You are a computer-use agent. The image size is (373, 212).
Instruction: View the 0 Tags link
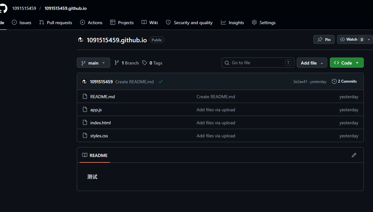click(152, 63)
